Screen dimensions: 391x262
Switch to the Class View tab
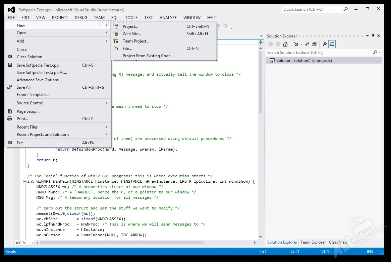(338, 242)
